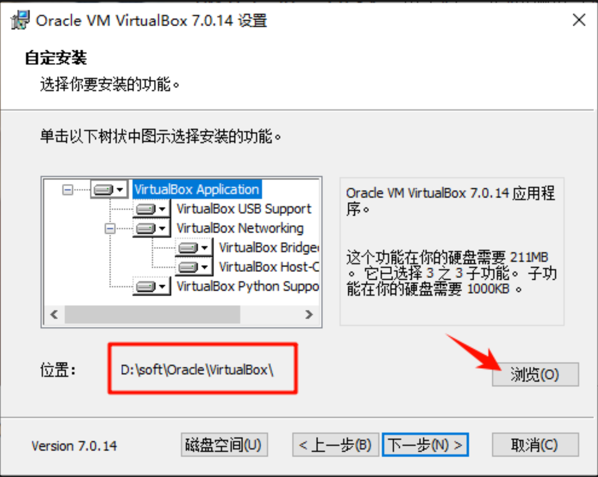The height and width of the screenshot is (477, 598).
Task: Click drive icon beside VirtualBox Host-Only
Action: [x=188, y=267]
